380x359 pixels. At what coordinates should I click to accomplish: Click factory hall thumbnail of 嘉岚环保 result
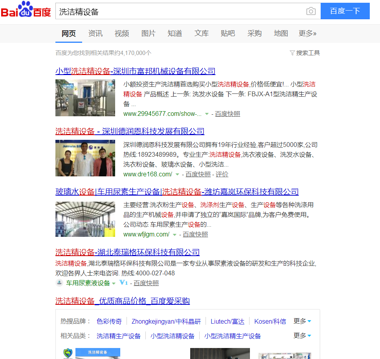(85, 219)
